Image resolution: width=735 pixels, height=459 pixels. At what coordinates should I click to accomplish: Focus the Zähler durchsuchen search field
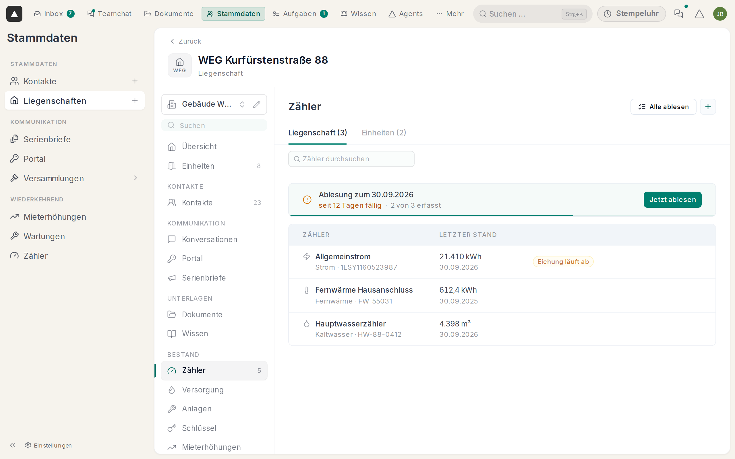click(x=351, y=159)
